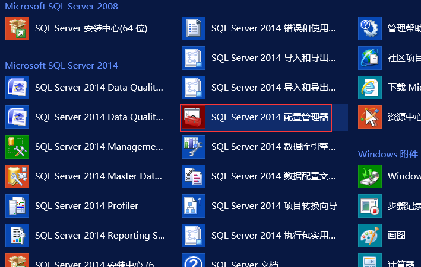Open SQL Server 2014 数据配置文 icon

tap(194, 176)
